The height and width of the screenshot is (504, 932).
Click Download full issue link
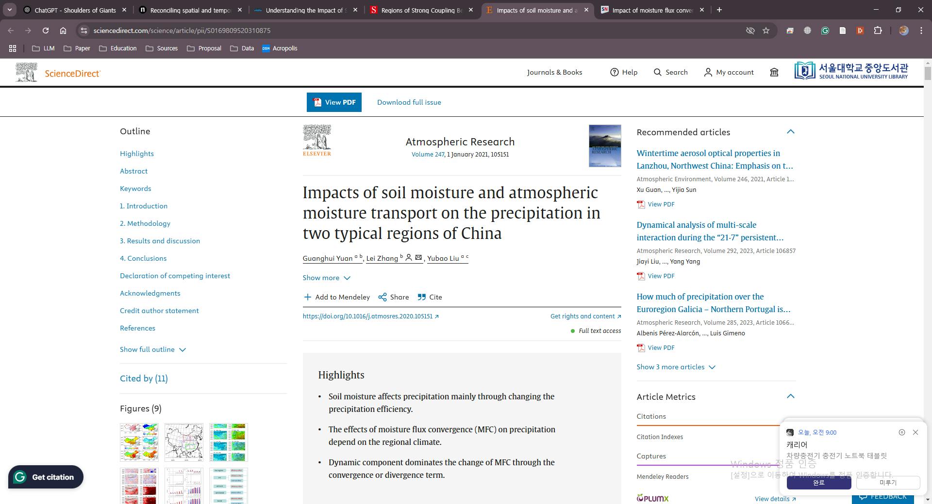tap(409, 102)
